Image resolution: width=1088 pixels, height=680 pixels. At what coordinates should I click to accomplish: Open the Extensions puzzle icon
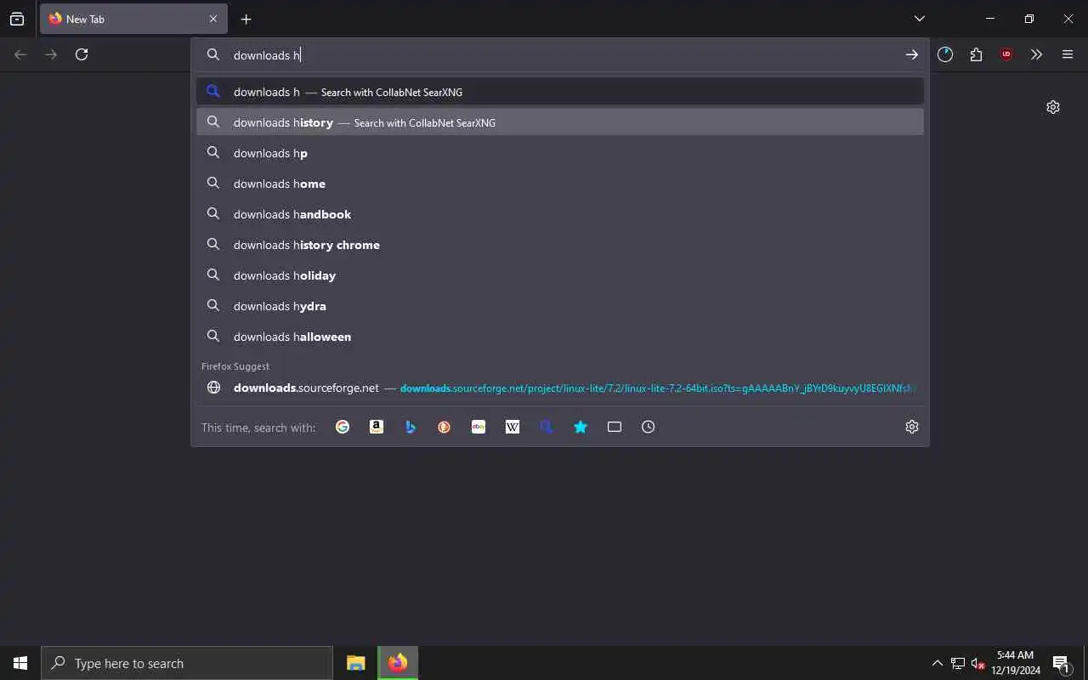point(976,54)
